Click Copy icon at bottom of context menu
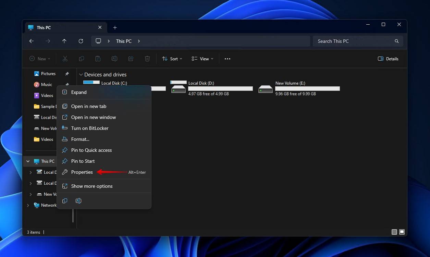430x257 pixels. (65, 201)
